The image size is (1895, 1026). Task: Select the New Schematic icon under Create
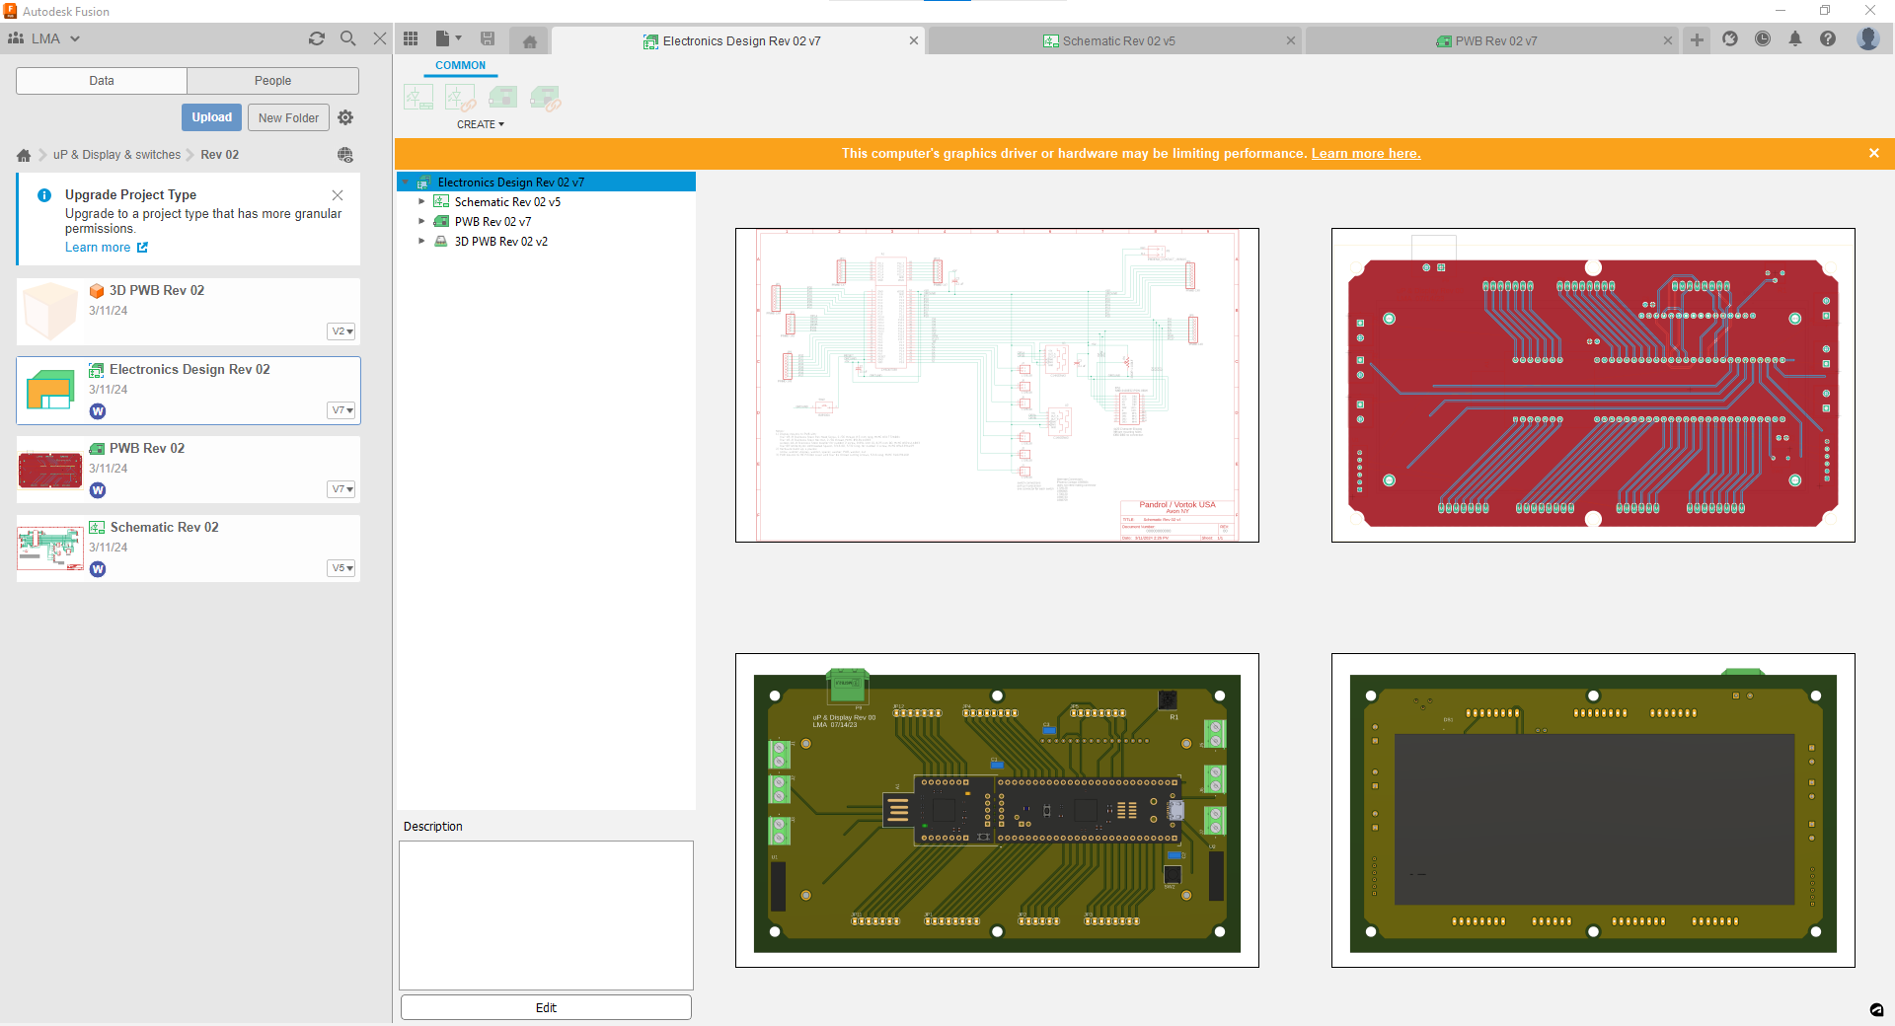(x=417, y=96)
